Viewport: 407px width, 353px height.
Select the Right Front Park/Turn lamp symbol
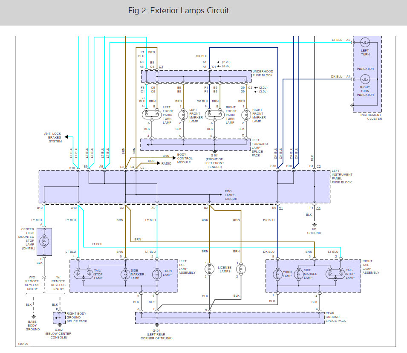pyautogui.click(x=215, y=115)
